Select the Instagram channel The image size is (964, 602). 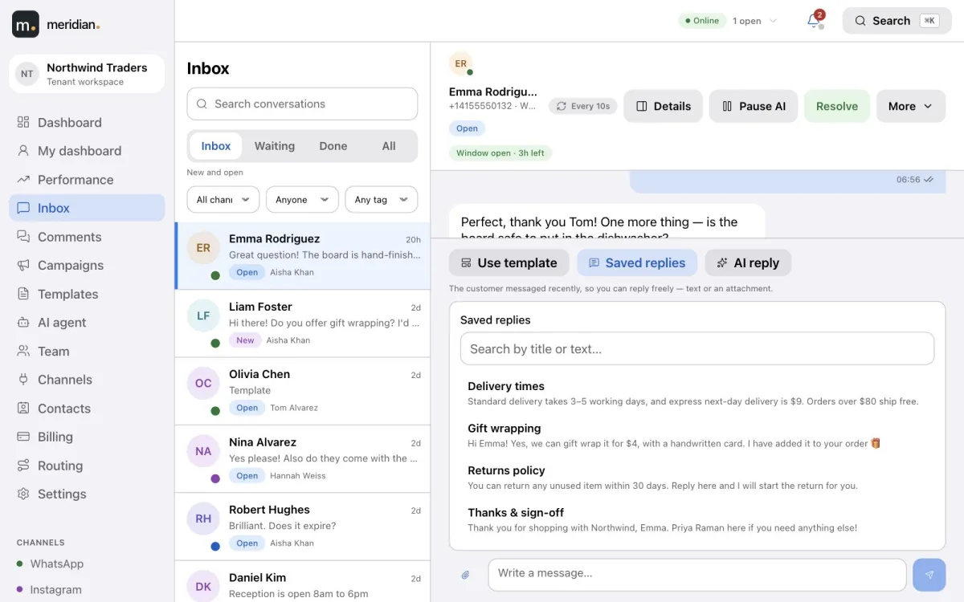point(87,589)
